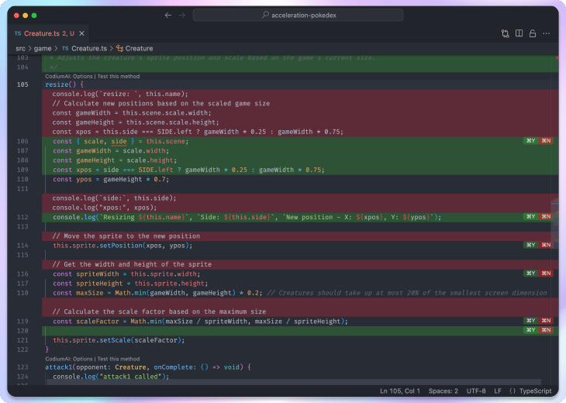Open the More Actions ellipsis menu
Screen dimensions: 566x403
546,33
